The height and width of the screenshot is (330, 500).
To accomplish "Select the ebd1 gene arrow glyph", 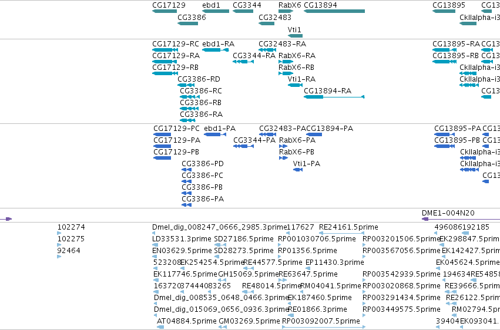I will [216, 11].
